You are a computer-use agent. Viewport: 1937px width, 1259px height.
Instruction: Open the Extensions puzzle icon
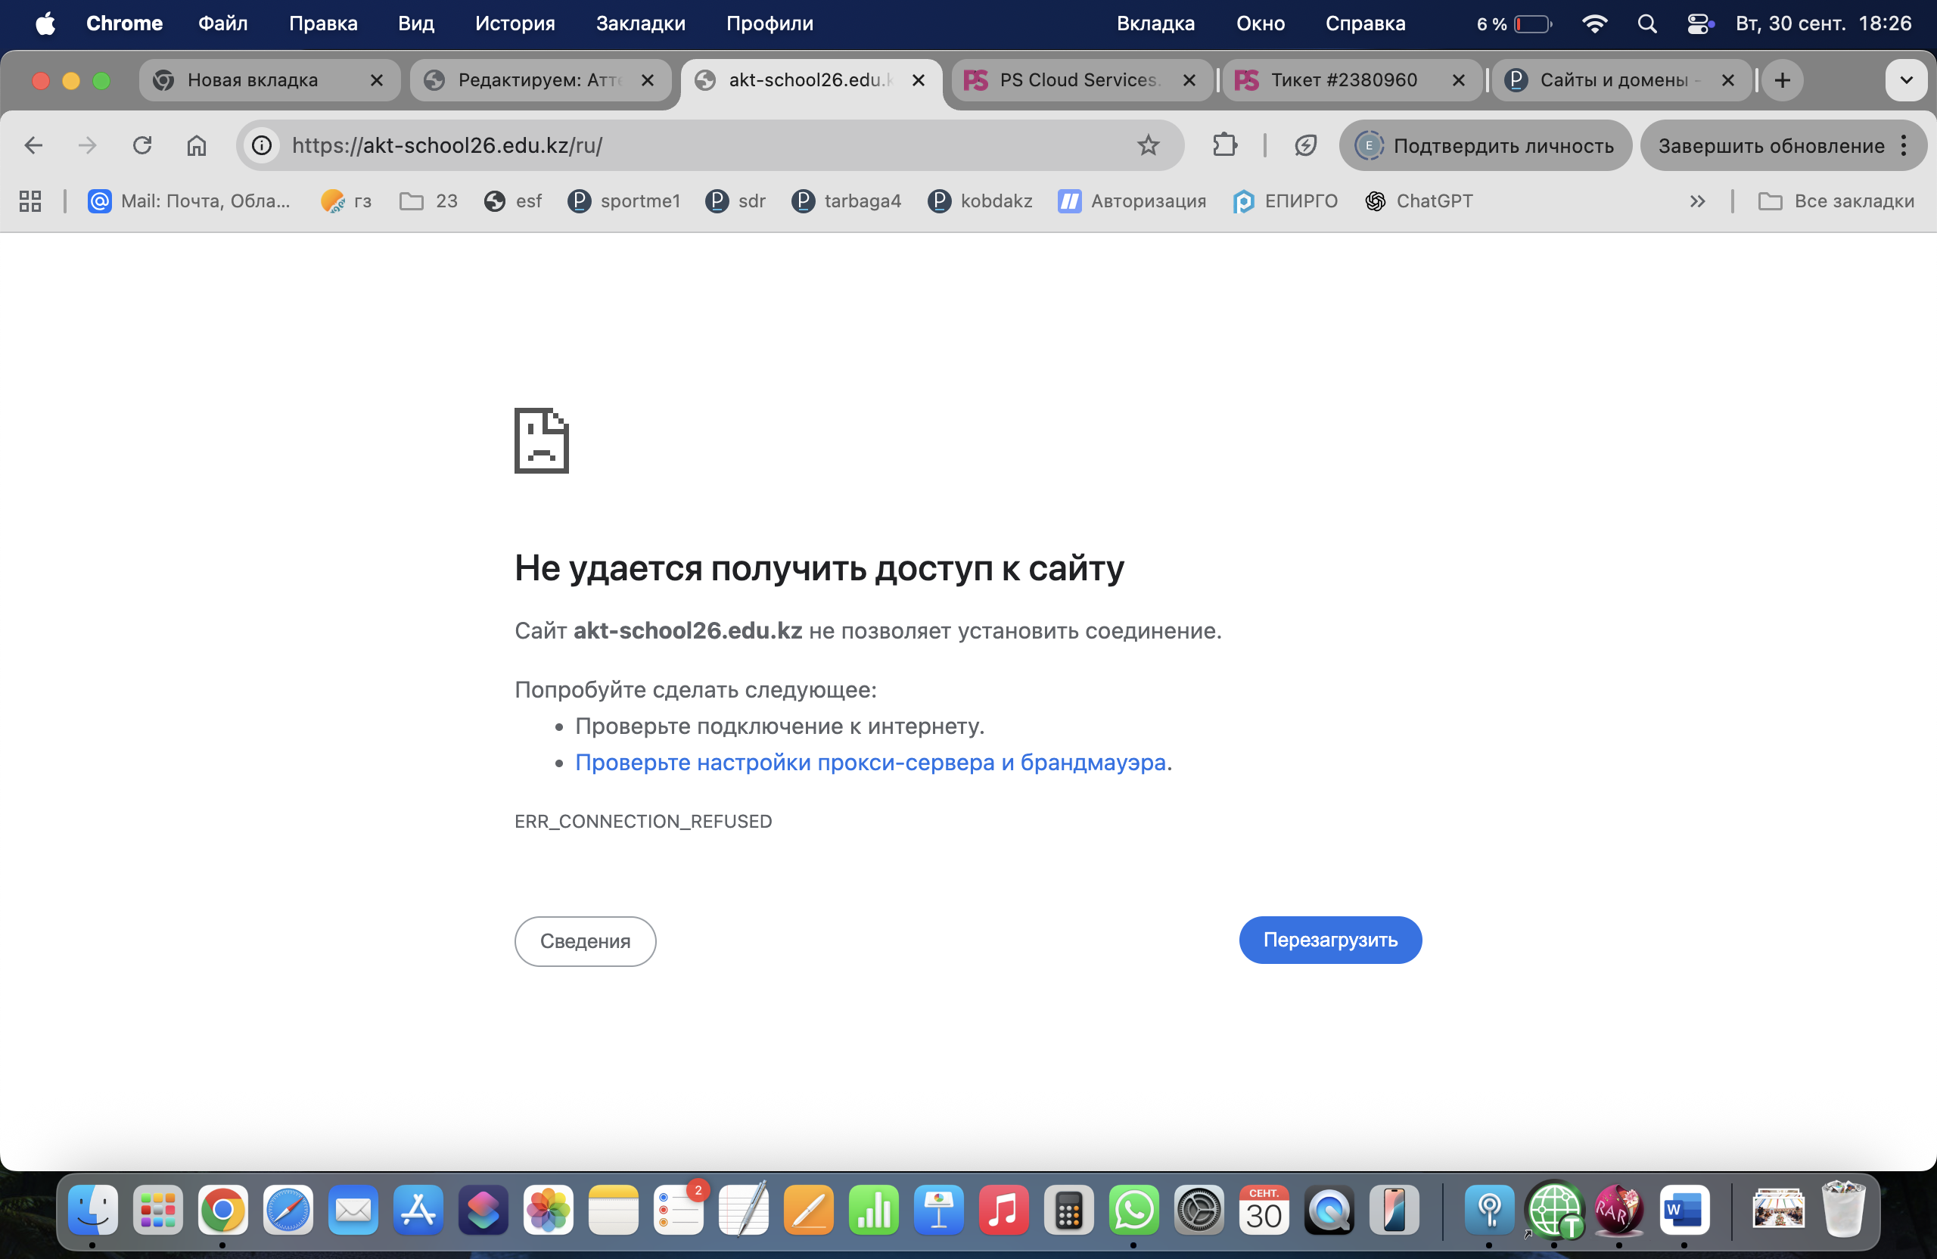tap(1224, 146)
